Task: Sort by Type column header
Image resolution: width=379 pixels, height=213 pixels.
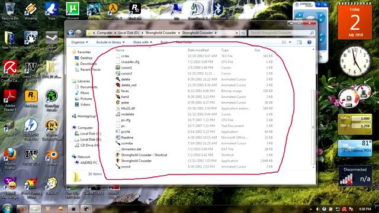Action: pyautogui.click(x=224, y=50)
